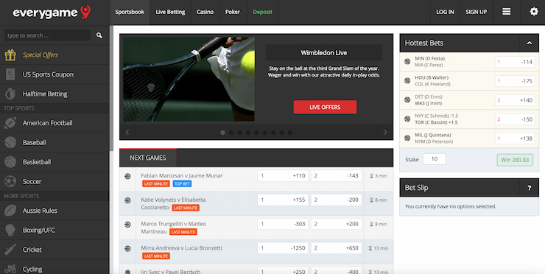
Task: Select Hottest Bets MIN odds -114
Action: (515, 62)
